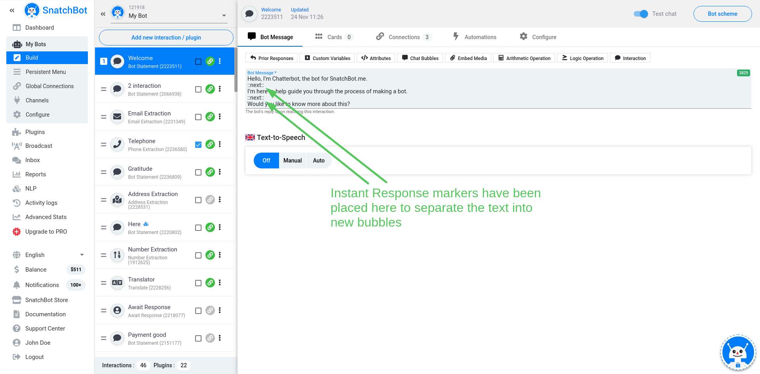Viewport: 760px width, 374px height.
Task: Click the Balance dollar icon
Action: [17, 270]
